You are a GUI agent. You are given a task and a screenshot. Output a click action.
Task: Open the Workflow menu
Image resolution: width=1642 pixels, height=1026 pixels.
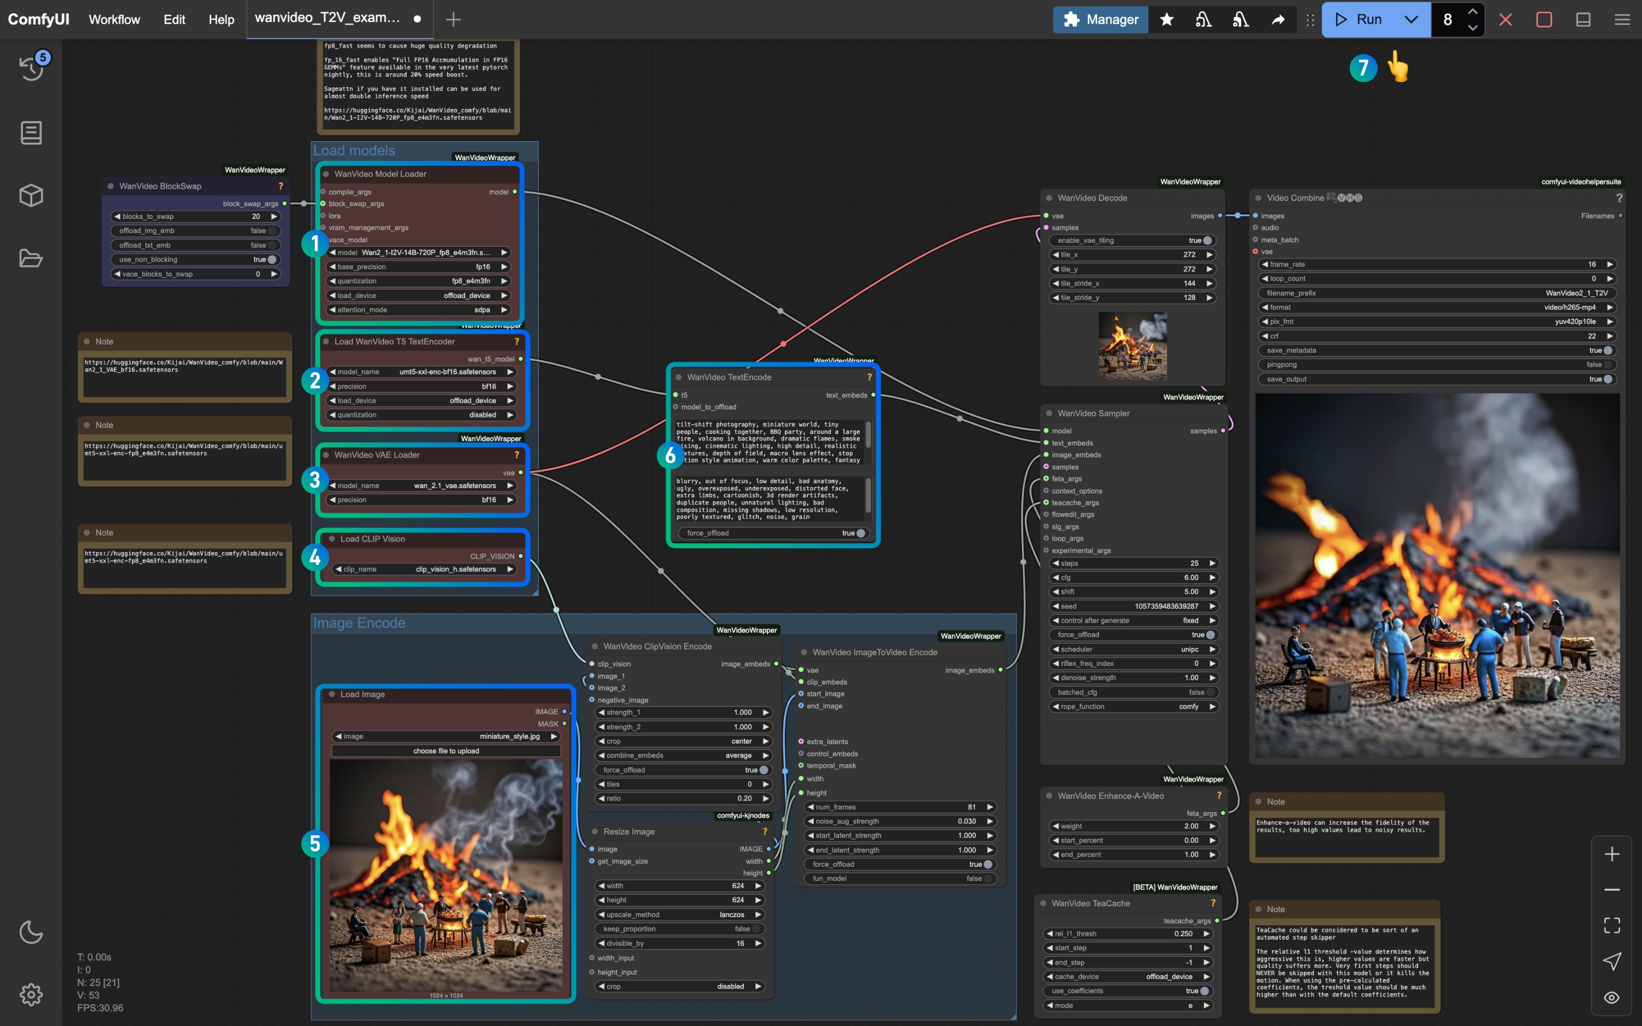click(114, 19)
